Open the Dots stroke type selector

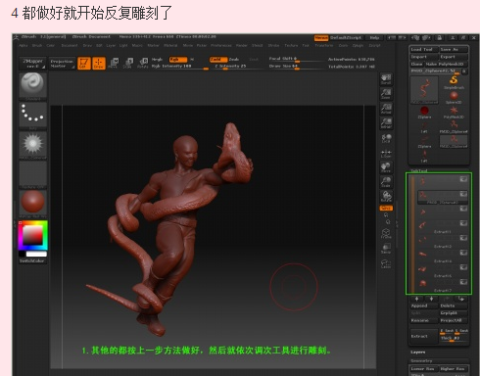(32, 115)
